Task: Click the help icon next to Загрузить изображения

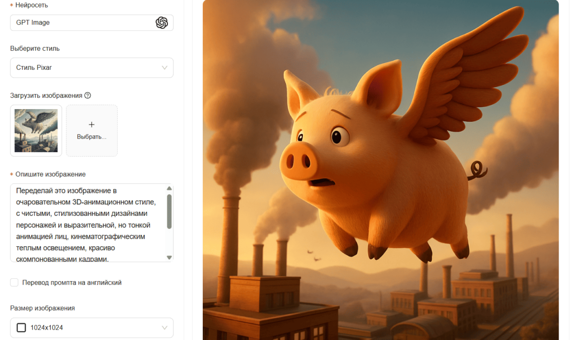Action: pos(88,95)
